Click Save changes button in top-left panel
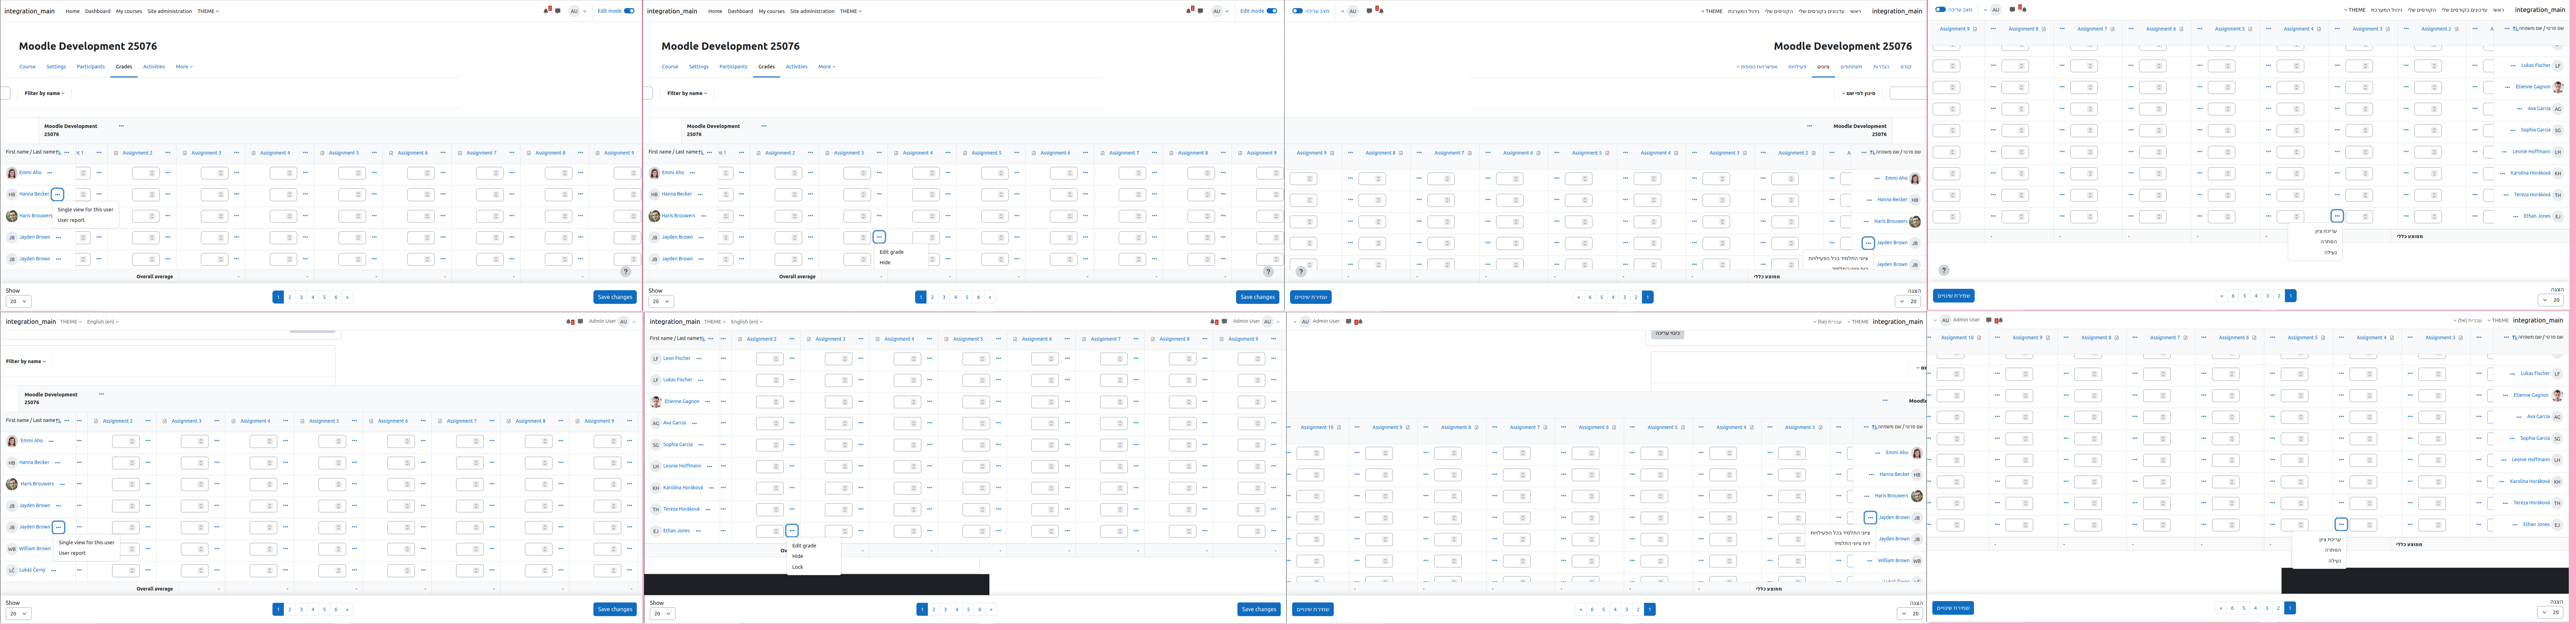 click(615, 297)
